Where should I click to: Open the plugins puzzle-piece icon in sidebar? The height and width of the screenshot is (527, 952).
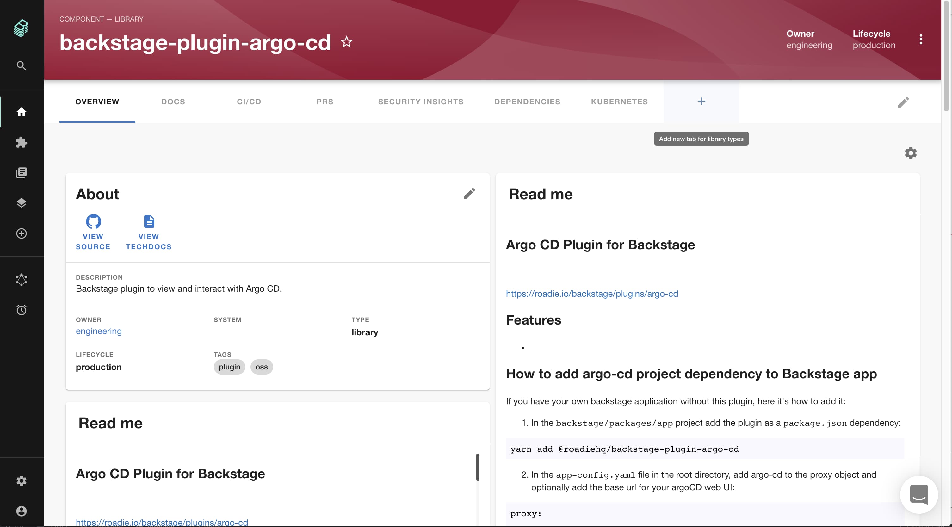pos(22,142)
